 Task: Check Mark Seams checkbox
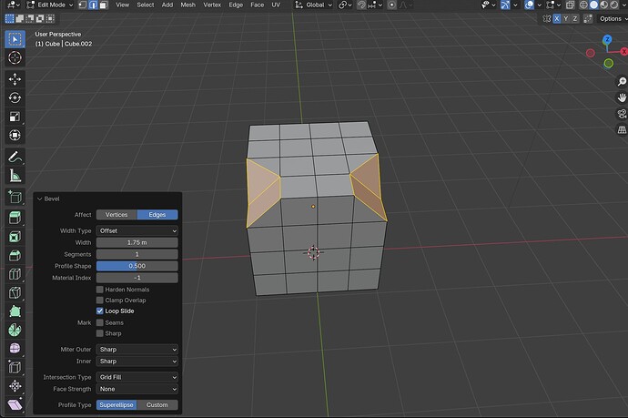pyautogui.click(x=100, y=322)
